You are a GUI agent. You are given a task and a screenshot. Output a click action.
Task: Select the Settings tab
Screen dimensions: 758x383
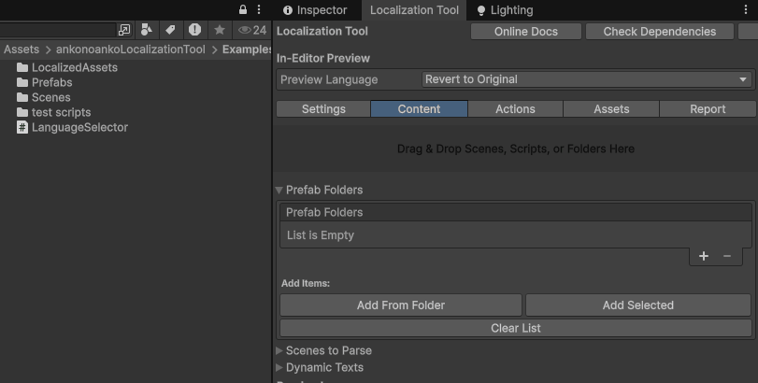coord(323,109)
